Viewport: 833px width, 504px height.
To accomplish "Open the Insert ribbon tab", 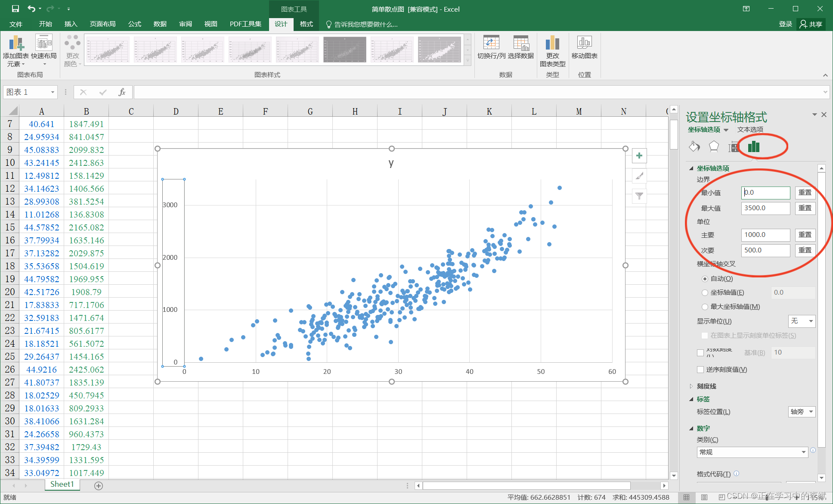I will [71, 24].
